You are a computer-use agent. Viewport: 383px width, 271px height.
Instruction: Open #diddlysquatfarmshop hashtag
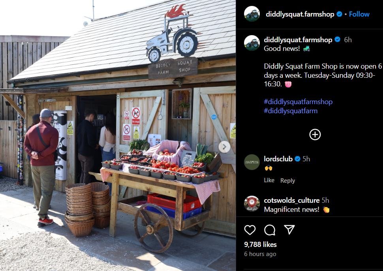pyautogui.click(x=298, y=102)
